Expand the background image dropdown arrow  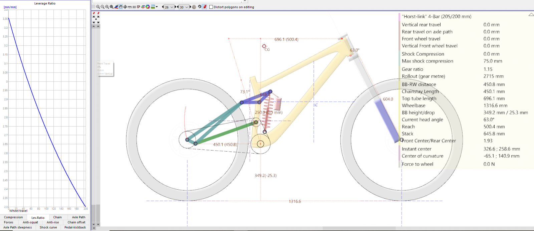pyautogui.click(x=157, y=7)
